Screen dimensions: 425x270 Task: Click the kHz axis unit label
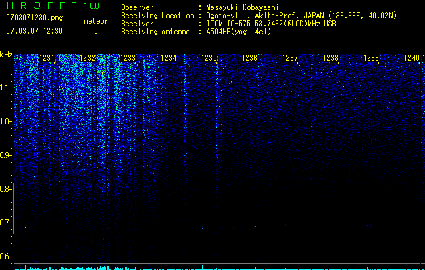(6, 55)
